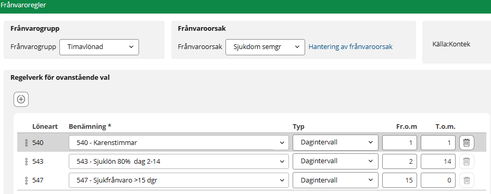
Task: Open the Typ dropdown in row 547
Action: [335, 180]
